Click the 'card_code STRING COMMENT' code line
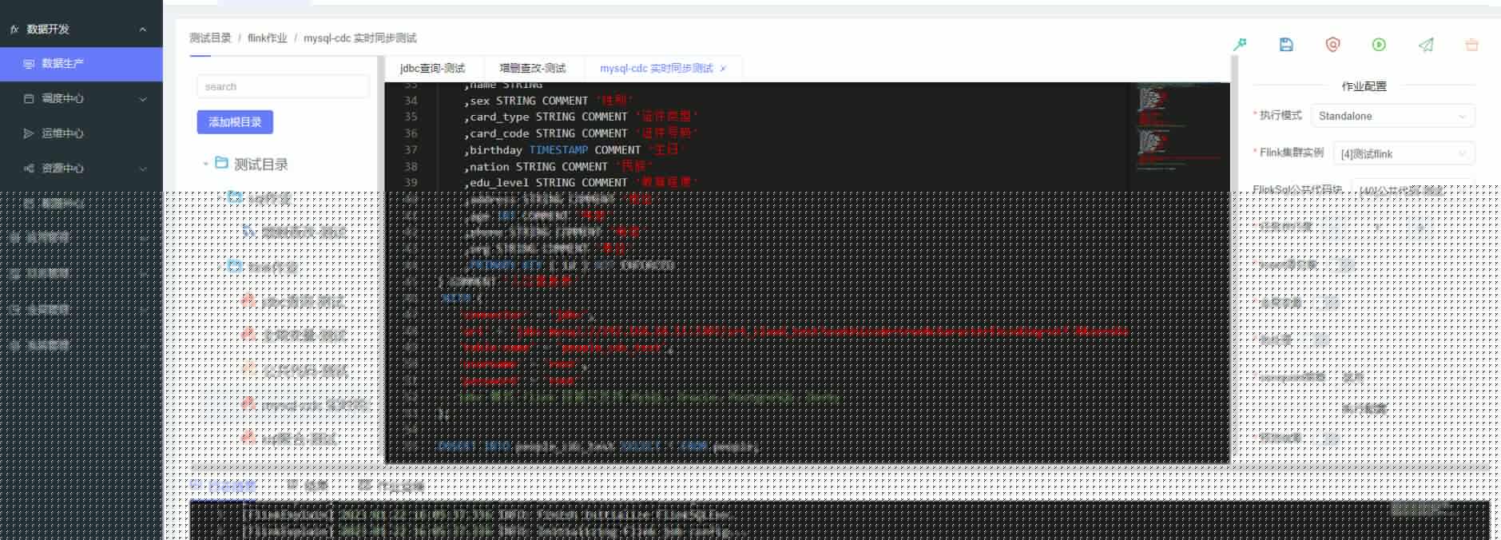The image size is (1501, 540). point(582,133)
